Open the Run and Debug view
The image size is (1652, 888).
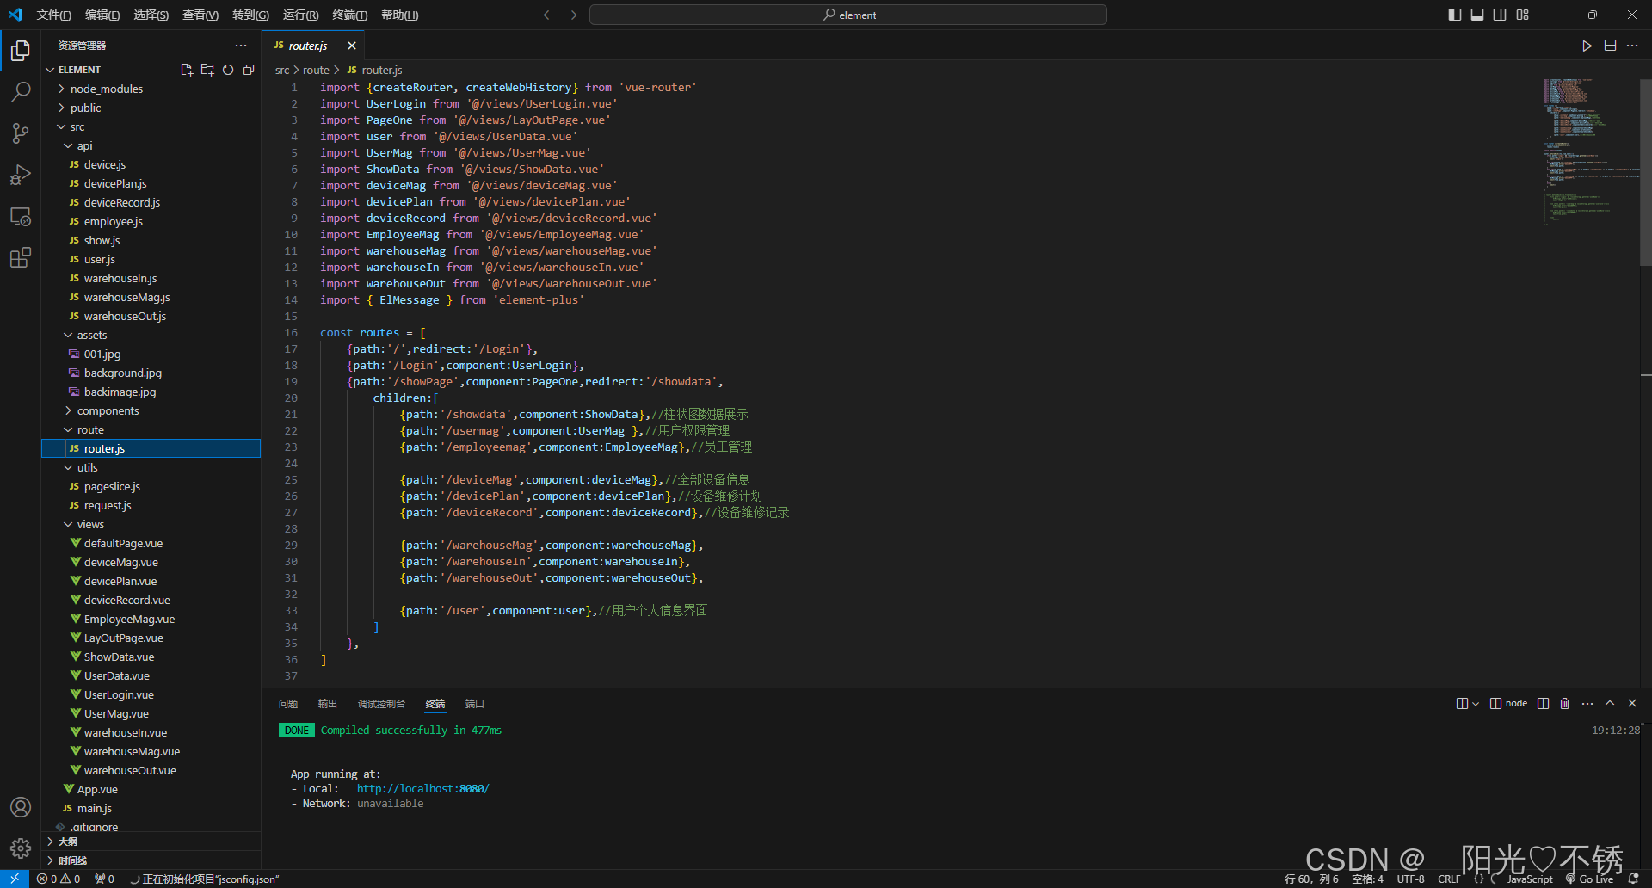coord(20,175)
